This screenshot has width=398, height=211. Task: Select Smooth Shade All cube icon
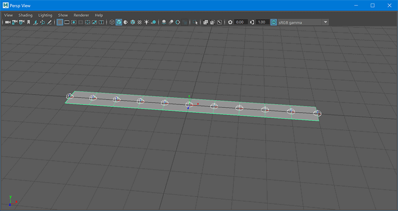point(119,22)
